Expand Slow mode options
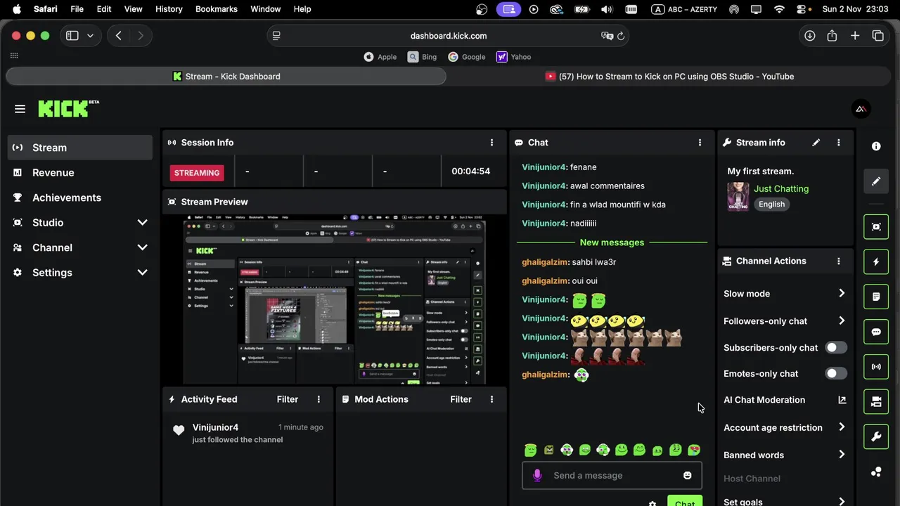 click(842, 294)
